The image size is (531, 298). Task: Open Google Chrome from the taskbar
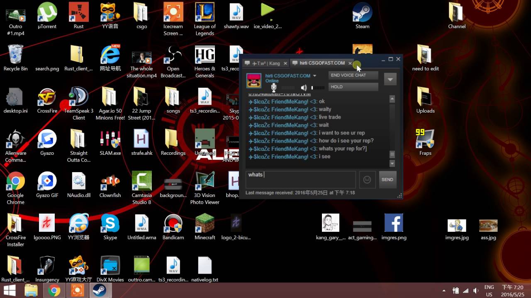[x=54, y=291]
